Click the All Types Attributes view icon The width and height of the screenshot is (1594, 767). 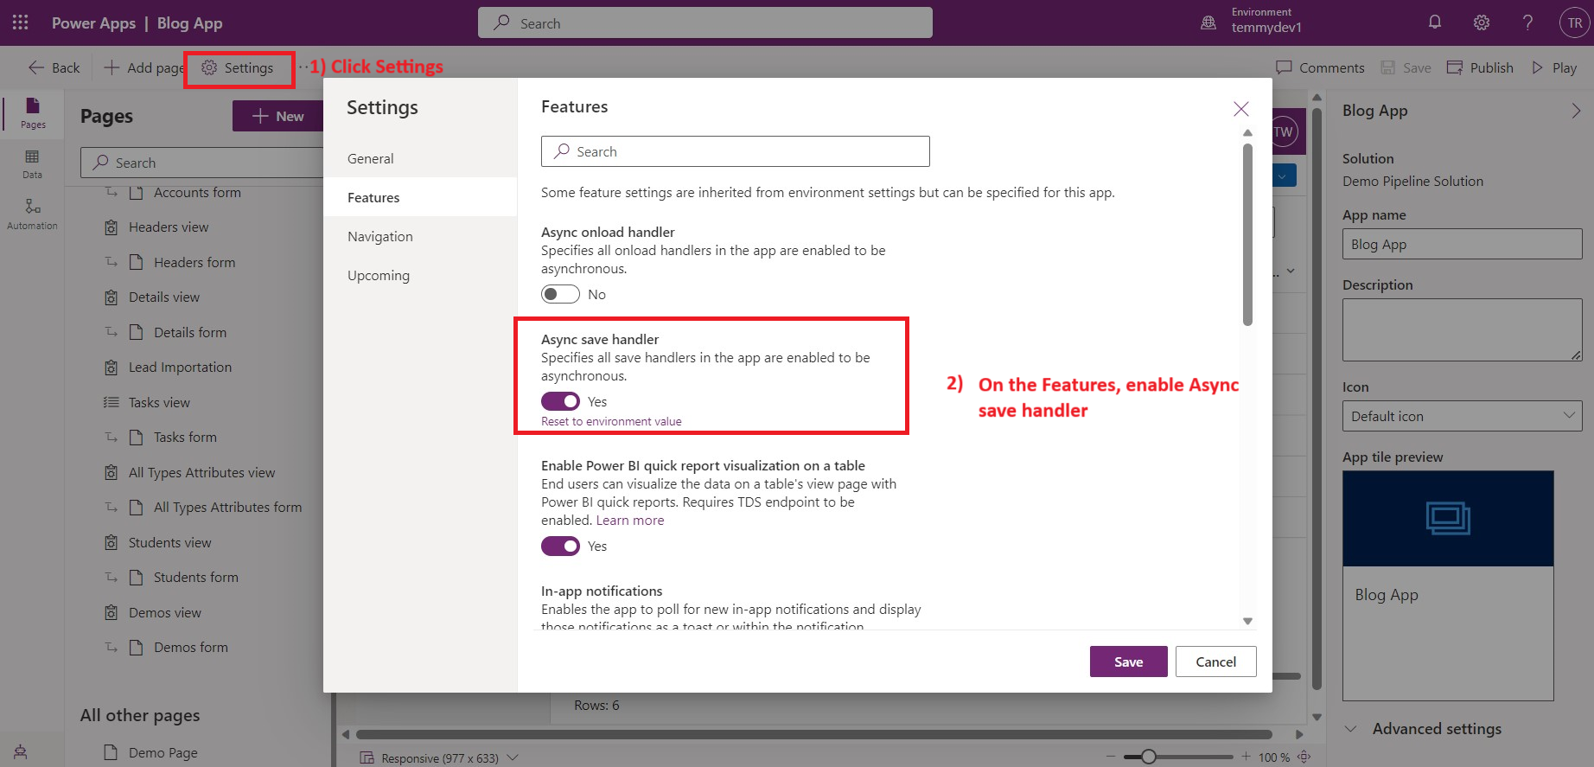(x=112, y=473)
